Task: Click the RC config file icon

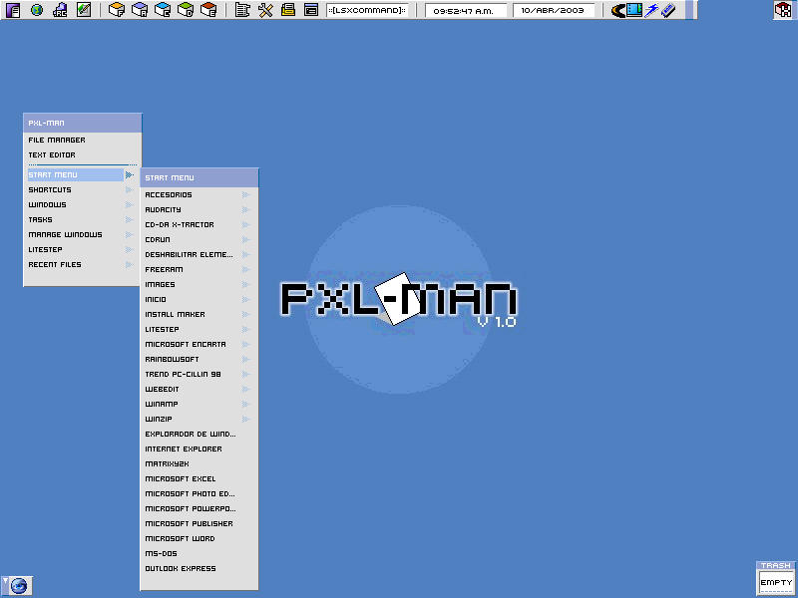Action: point(60,10)
